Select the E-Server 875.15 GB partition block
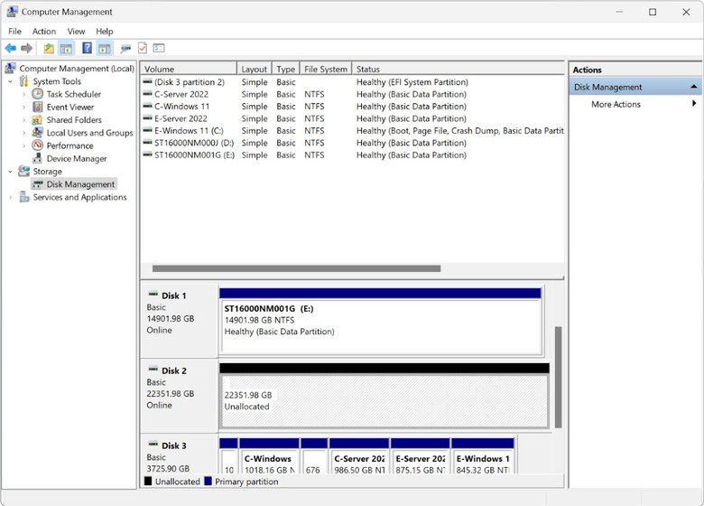 coord(421,456)
